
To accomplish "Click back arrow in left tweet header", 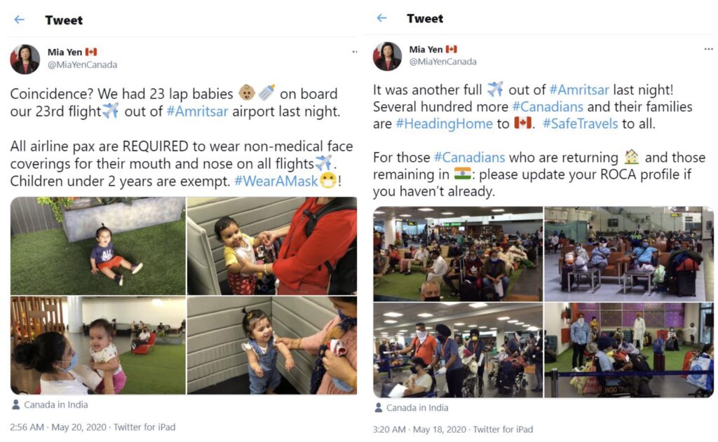I will click(19, 20).
